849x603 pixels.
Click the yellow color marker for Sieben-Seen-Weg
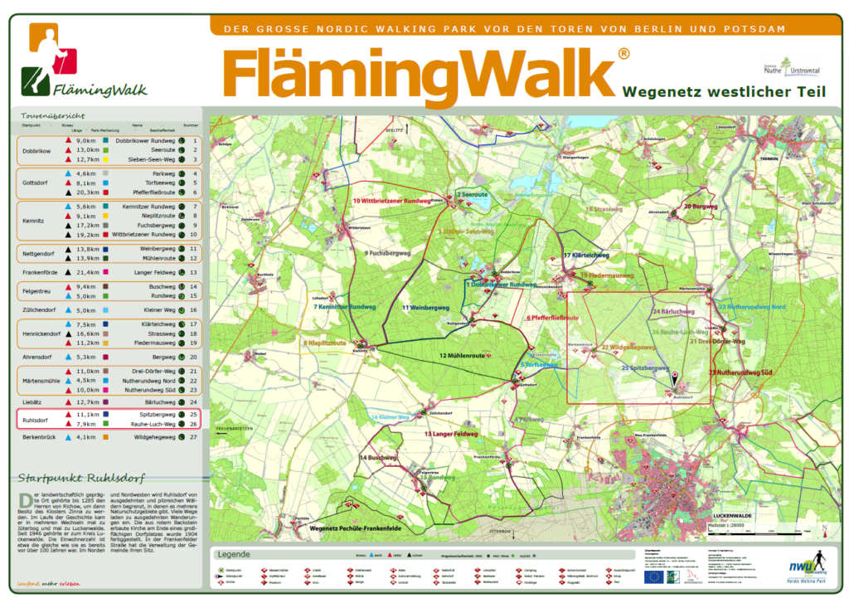point(107,159)
